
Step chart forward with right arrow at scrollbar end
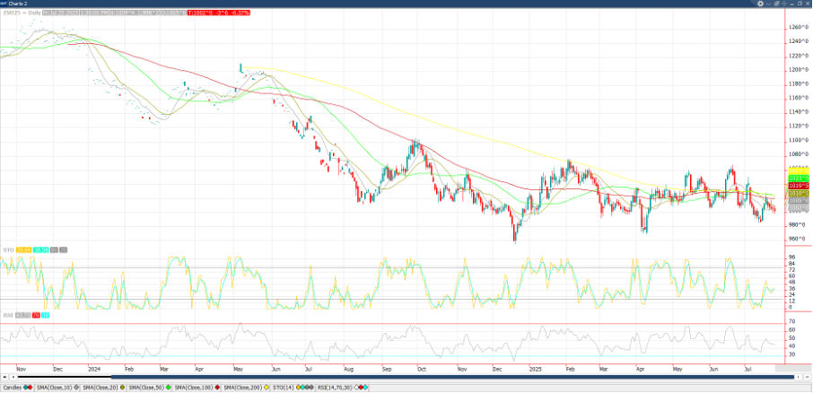coord(799,377)
